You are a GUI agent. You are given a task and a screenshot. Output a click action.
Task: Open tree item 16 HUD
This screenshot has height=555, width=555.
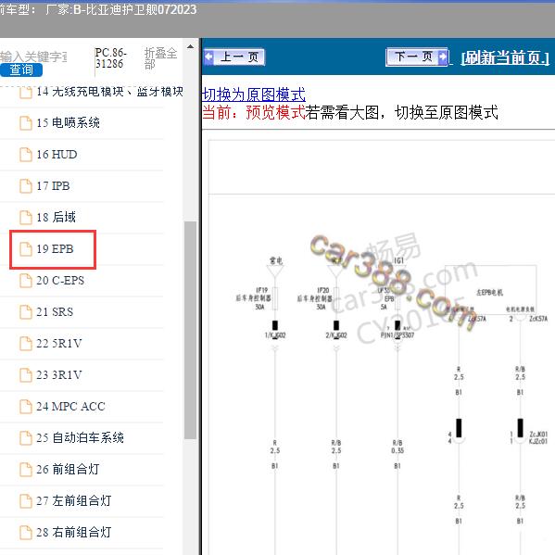coord(57,155)
